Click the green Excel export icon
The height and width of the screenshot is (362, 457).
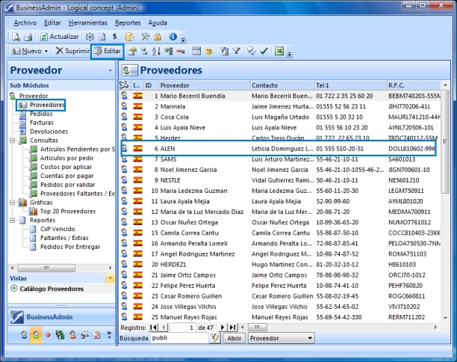(280, 51)
